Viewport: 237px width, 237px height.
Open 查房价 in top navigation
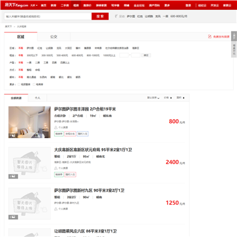(88, 5)
